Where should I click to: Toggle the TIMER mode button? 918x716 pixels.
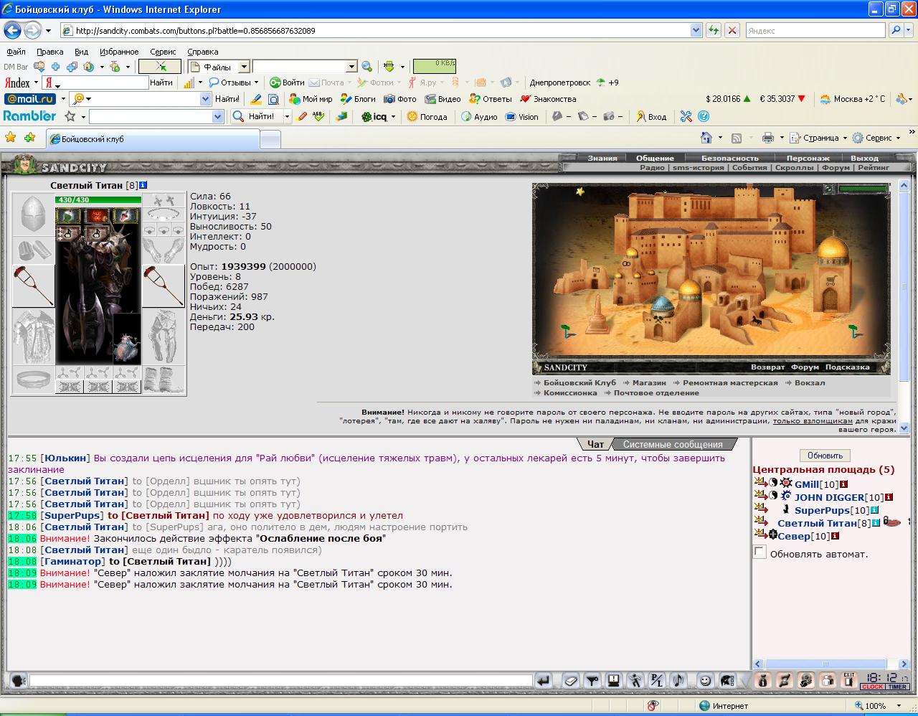[x=897, y=687]
